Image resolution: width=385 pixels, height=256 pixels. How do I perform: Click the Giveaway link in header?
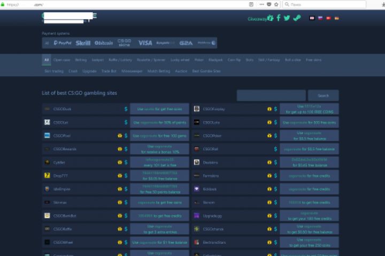[x=257, y=19]
